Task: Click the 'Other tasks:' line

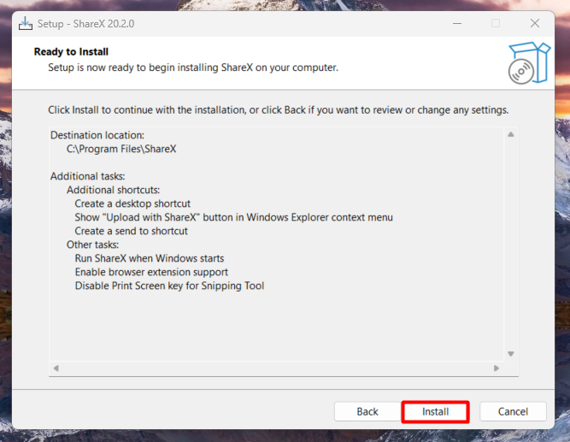Action: pyautogui.click(x=92, y=245)
